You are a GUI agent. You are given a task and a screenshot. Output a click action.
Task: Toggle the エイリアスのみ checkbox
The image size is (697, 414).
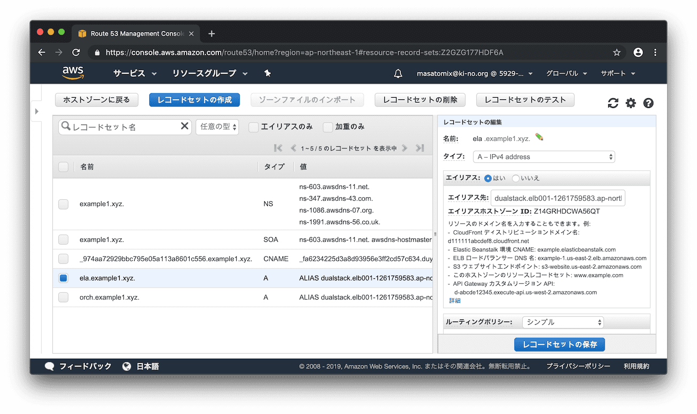(253, 127)
